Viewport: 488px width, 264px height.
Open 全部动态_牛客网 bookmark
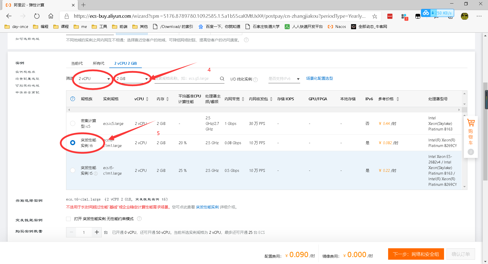pos(369,26)
